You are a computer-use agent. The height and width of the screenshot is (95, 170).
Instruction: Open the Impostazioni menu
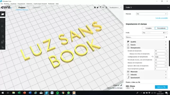(21, 4)
